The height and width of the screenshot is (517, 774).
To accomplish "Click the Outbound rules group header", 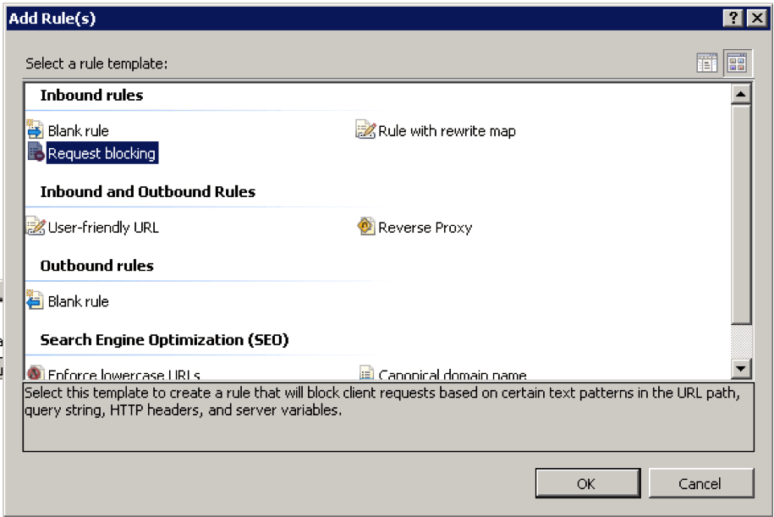I will (96, 266).
